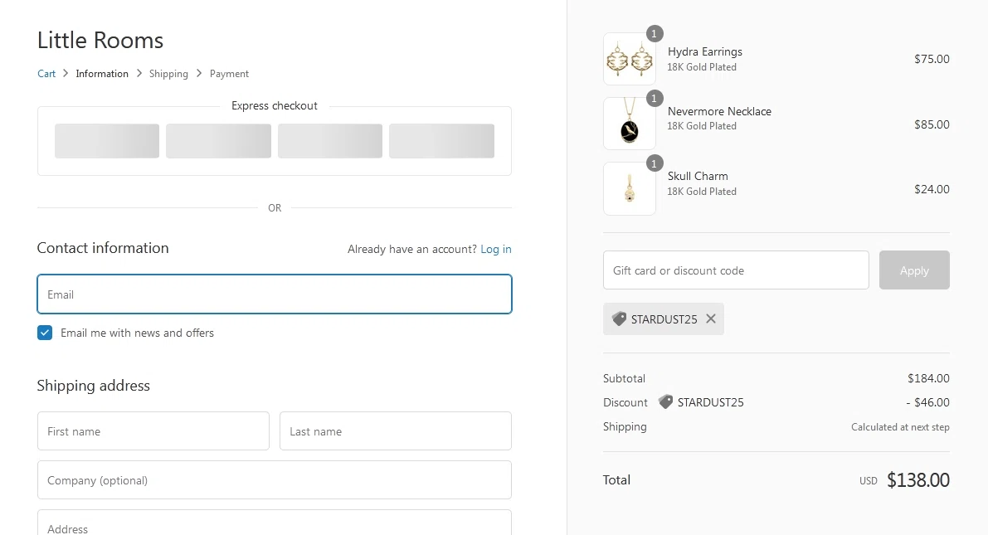Remove the STARDUST25 discount code
The height and width of the screenshot is (535, 988).
pyautogui.click(x=711, y=319)
